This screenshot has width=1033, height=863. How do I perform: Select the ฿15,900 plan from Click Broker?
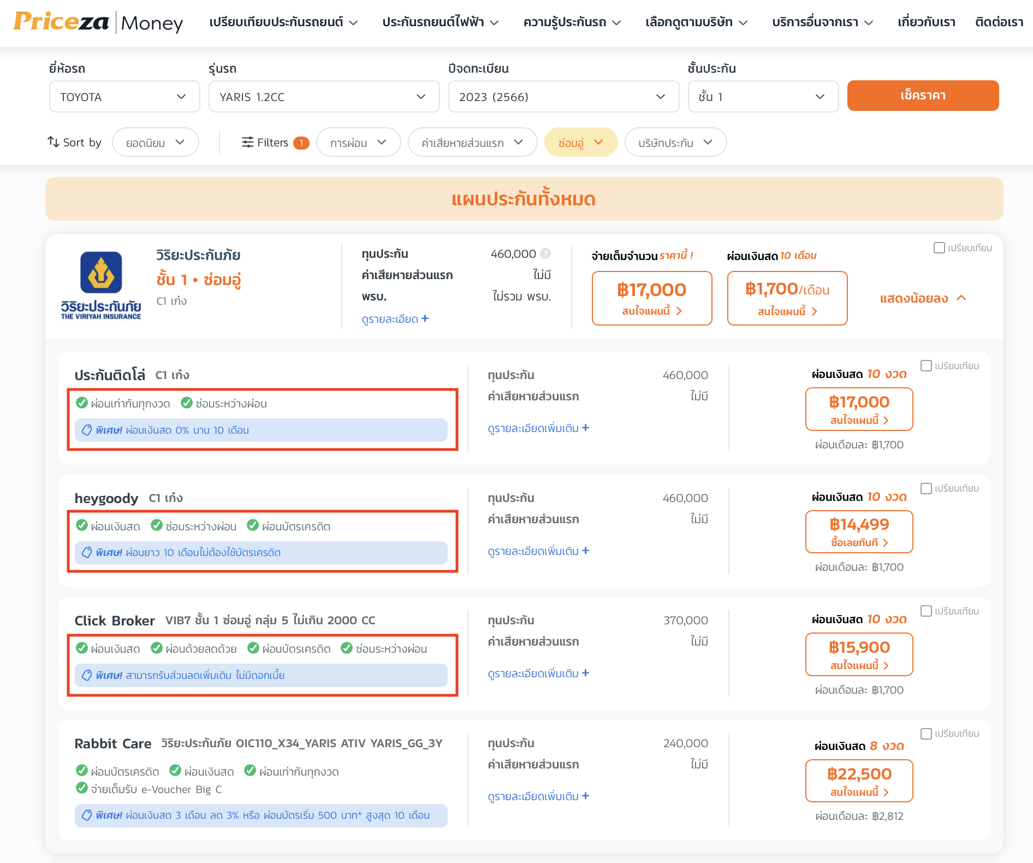859,654
